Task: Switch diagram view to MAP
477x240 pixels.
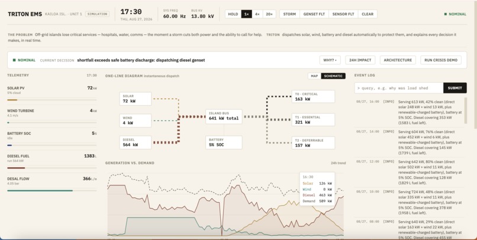Action: 314,76
